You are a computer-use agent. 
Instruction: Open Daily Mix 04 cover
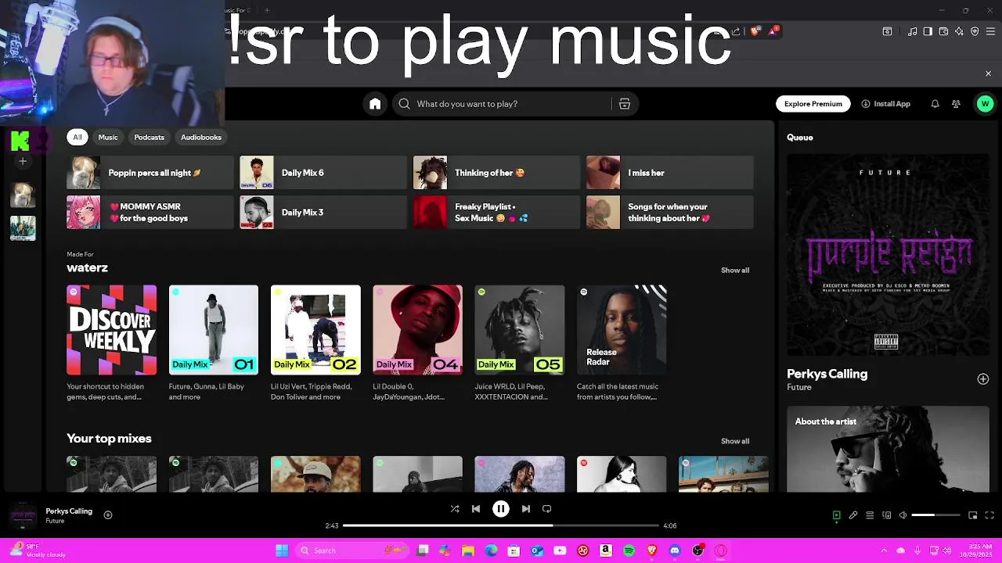[417, 330]
